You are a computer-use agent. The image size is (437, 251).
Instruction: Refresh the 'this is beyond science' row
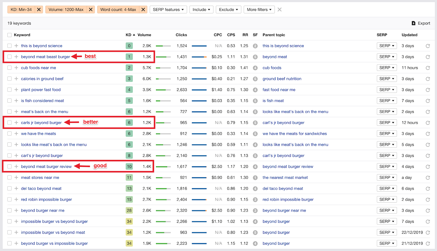point(428,46)
